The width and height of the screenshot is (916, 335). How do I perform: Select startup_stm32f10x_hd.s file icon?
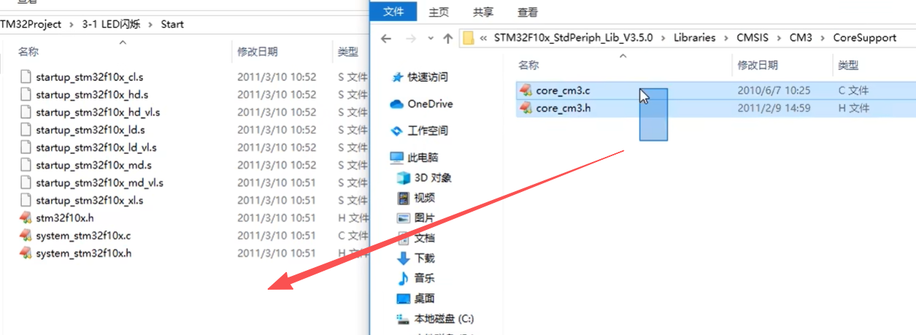26,94
